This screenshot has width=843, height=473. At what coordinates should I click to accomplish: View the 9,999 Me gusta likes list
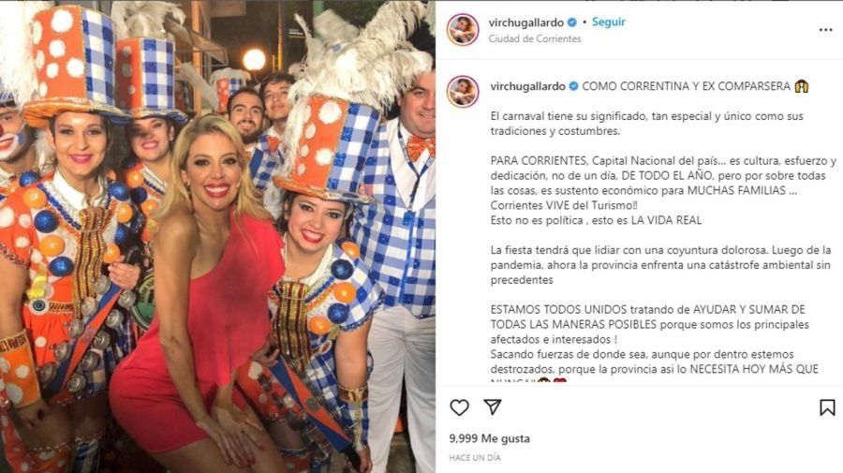tap(489, 438)
